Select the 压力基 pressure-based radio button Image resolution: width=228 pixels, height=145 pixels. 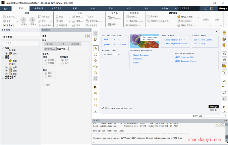(x=46, y=60)
